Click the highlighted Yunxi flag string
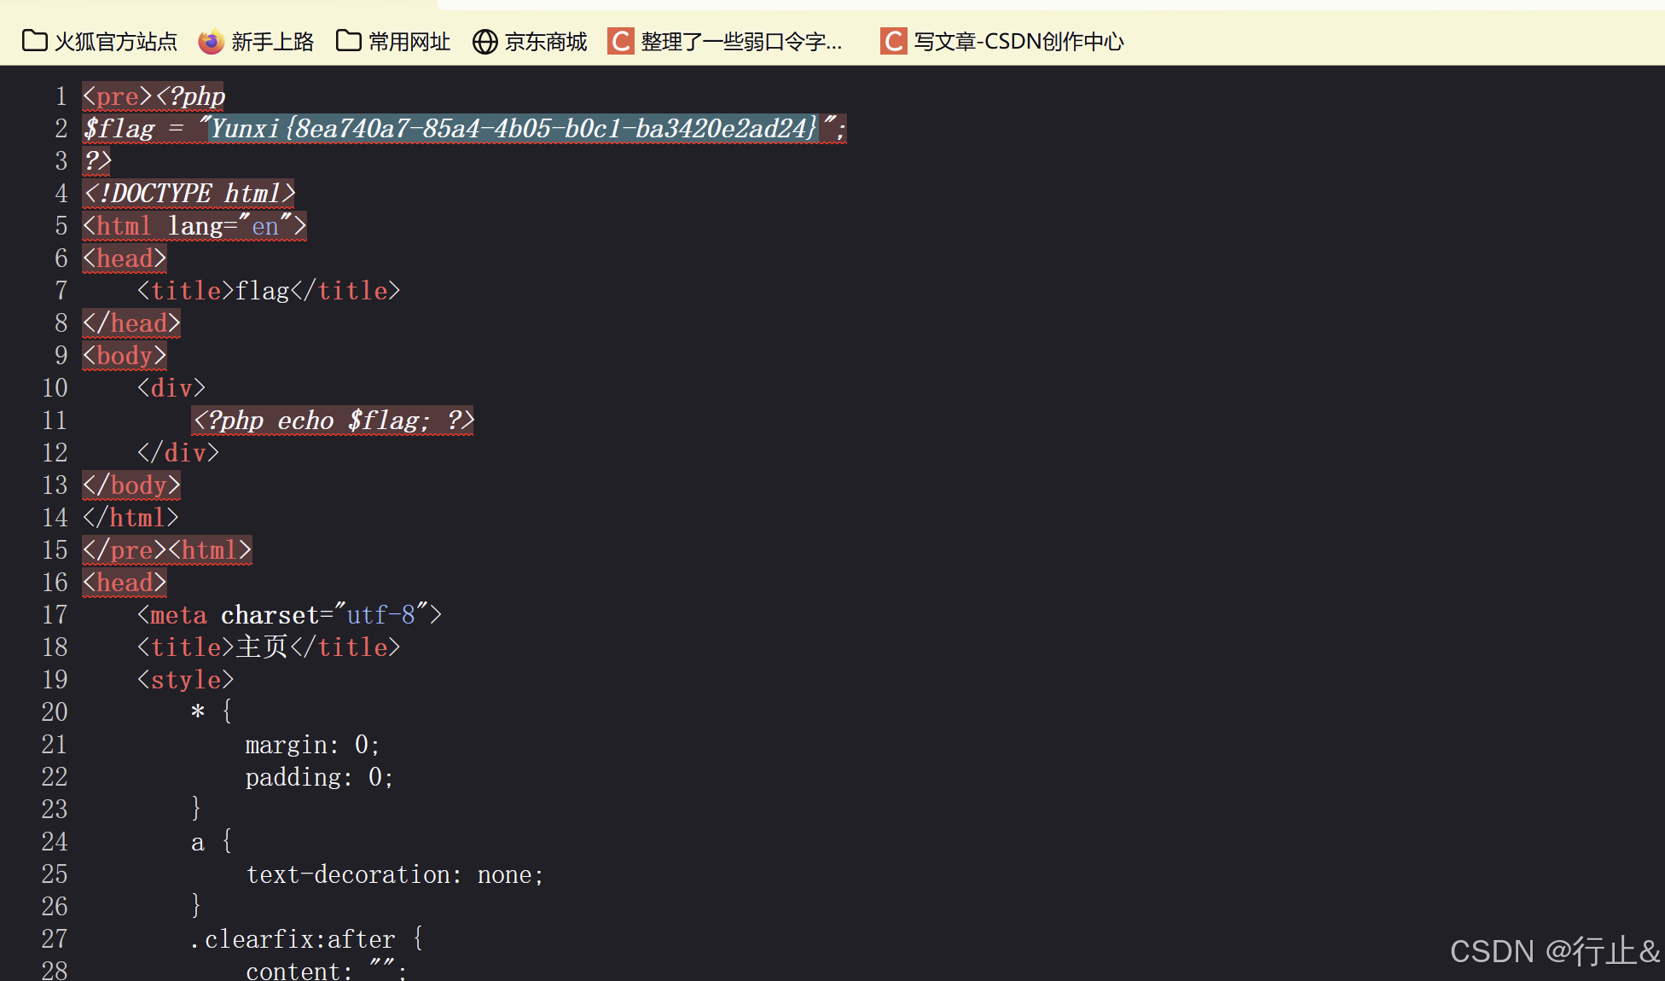This screenshot has height=981, width=1665. (x=513, y=129)
